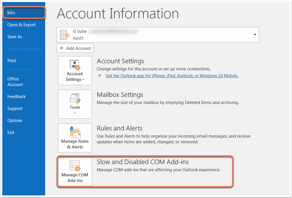Click the Tools mailbox cleanup icon
Screen dimensions: 292x198
(x=75, y=99)
